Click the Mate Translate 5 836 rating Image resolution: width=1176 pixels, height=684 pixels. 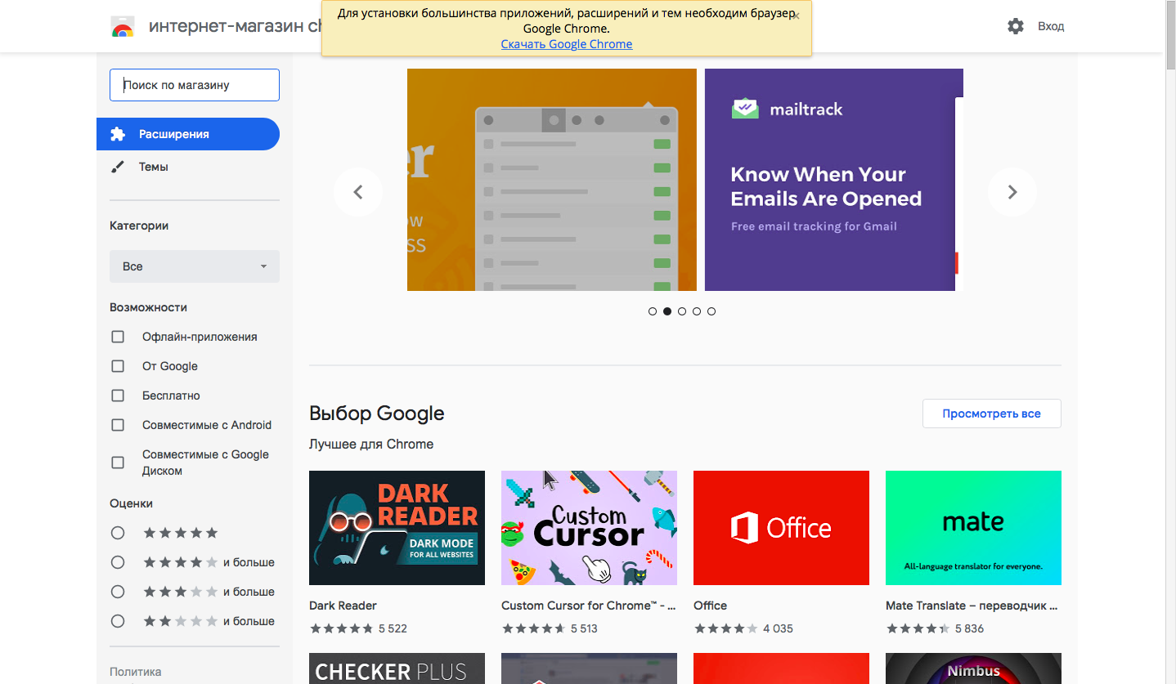click(935, 628)
